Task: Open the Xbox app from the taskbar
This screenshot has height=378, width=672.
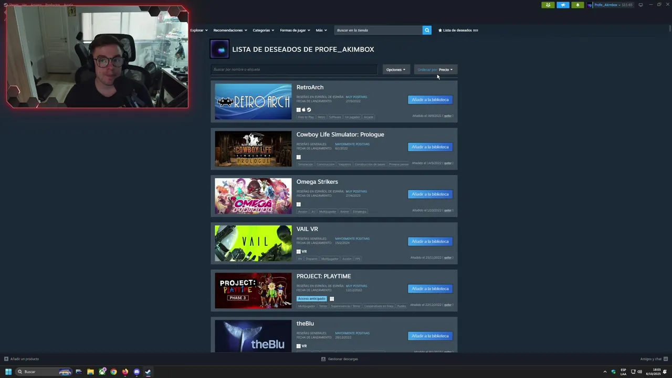Action: tap(102, 372)
